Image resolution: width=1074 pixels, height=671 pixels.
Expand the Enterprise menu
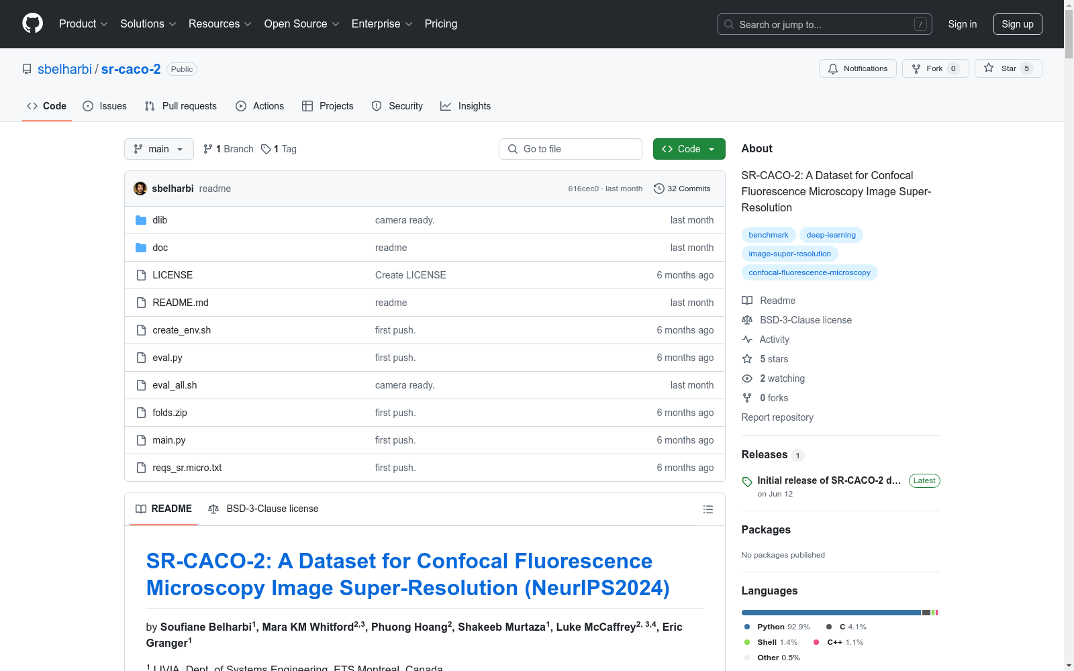tap(382, 23)
